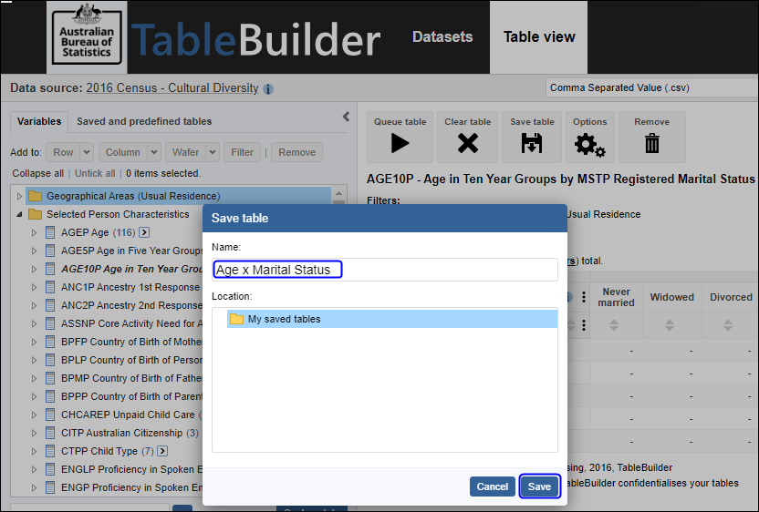The width and height of the screenshot is (759, 512).
Task: Open Options gears icon
Action: pos(589,145)
